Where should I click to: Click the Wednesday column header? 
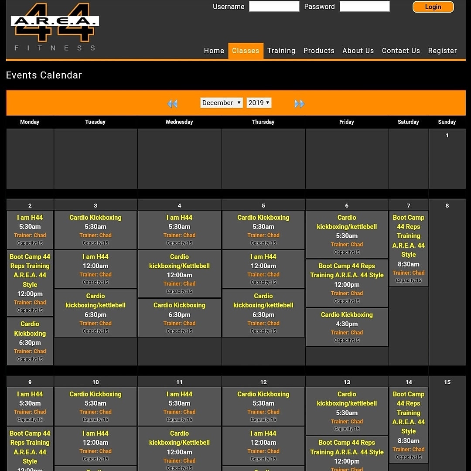pyautogui.click(x=179, y=122)
